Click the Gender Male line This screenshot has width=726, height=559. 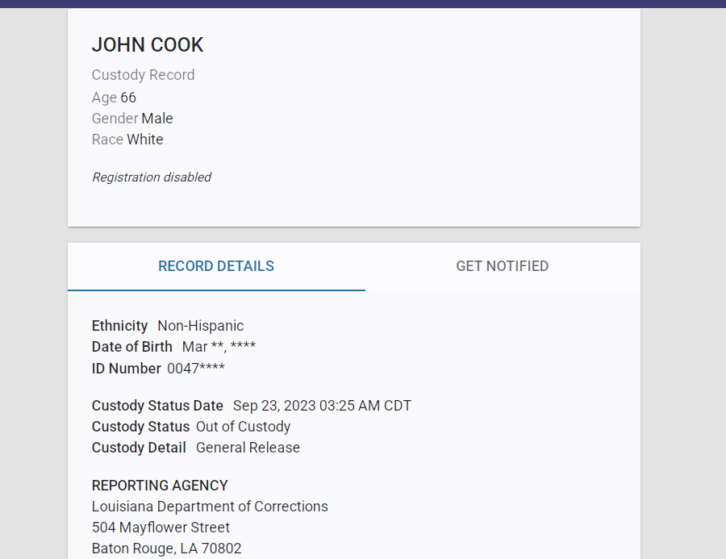pos(132,119)
